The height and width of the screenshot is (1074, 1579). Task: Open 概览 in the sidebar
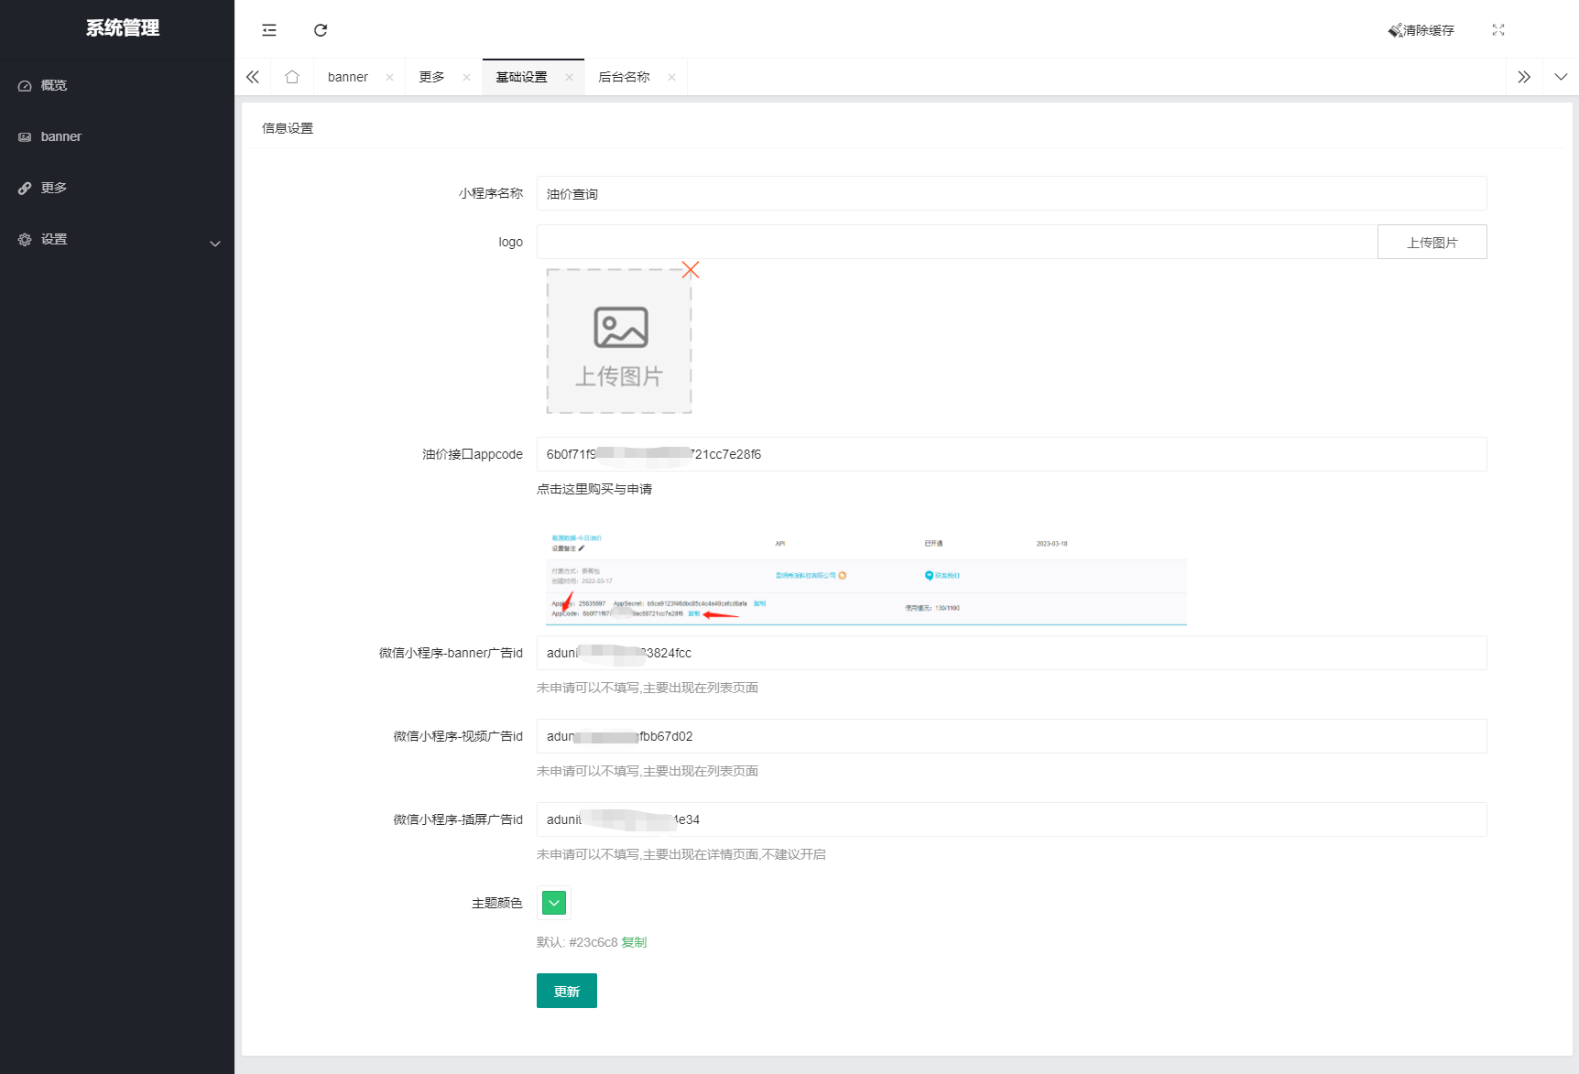pos(117,85)
